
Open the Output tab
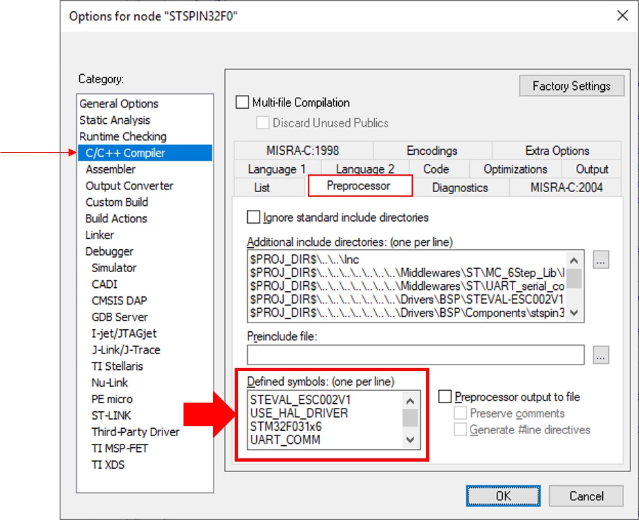[592, 169]
